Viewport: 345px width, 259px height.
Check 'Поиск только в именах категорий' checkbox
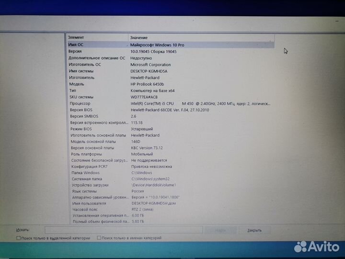(99, 237)
